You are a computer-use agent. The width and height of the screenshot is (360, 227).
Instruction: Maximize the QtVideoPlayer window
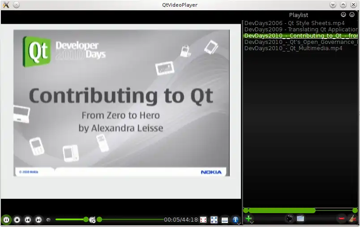tap(343, 5)
